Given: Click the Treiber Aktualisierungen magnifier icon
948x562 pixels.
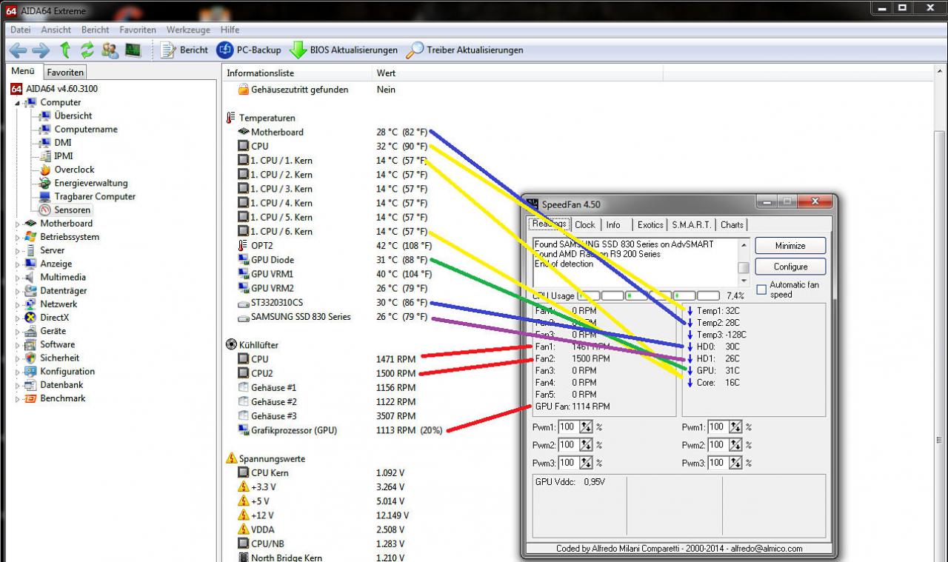Looking at the screenshot, I should (415, 50).
